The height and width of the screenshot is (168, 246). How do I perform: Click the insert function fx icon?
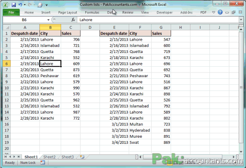pyautogui.click(x=73, y=20)
